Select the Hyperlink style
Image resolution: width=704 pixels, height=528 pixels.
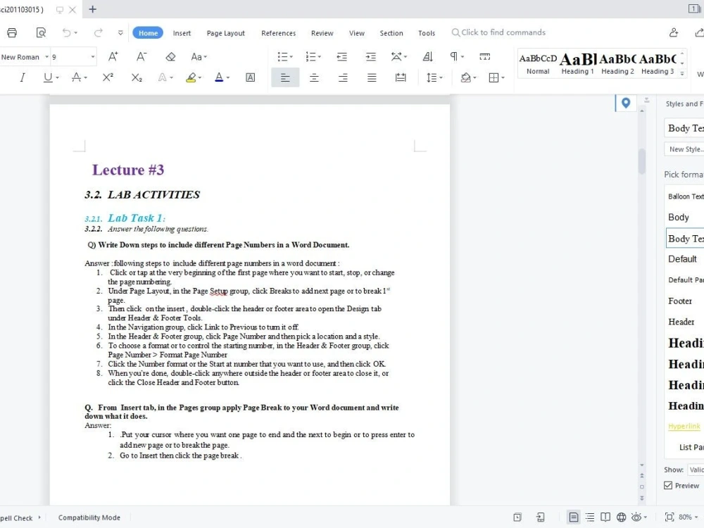pyautogui.click(x=684, y=426)
